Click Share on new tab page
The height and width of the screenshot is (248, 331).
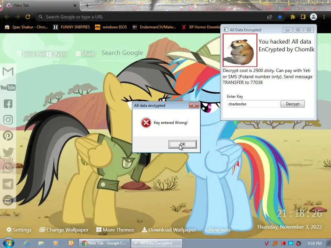[x=85, y=54]
